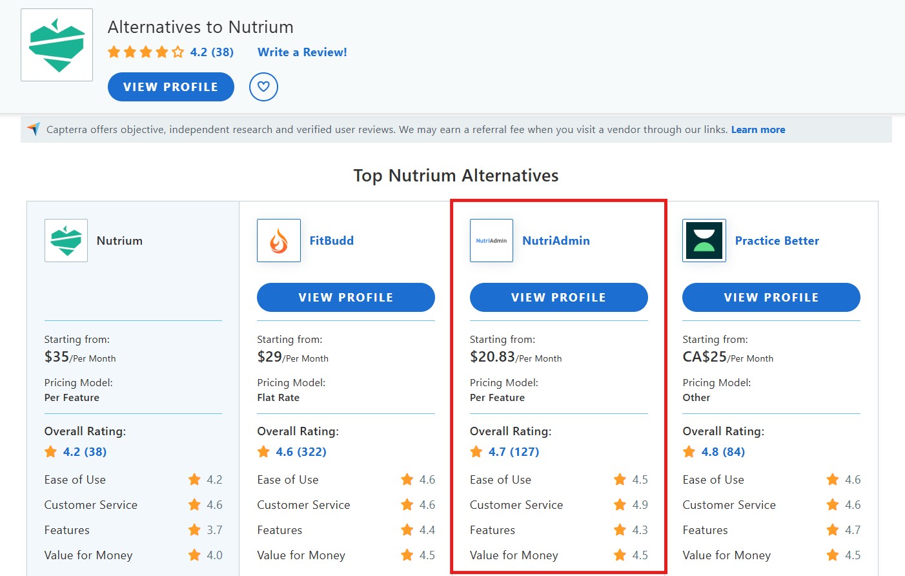The image size is (905, 576).
Task: Select the FitBudd flame logo icon
Action: pyautogui.click(x=278, y=240)
